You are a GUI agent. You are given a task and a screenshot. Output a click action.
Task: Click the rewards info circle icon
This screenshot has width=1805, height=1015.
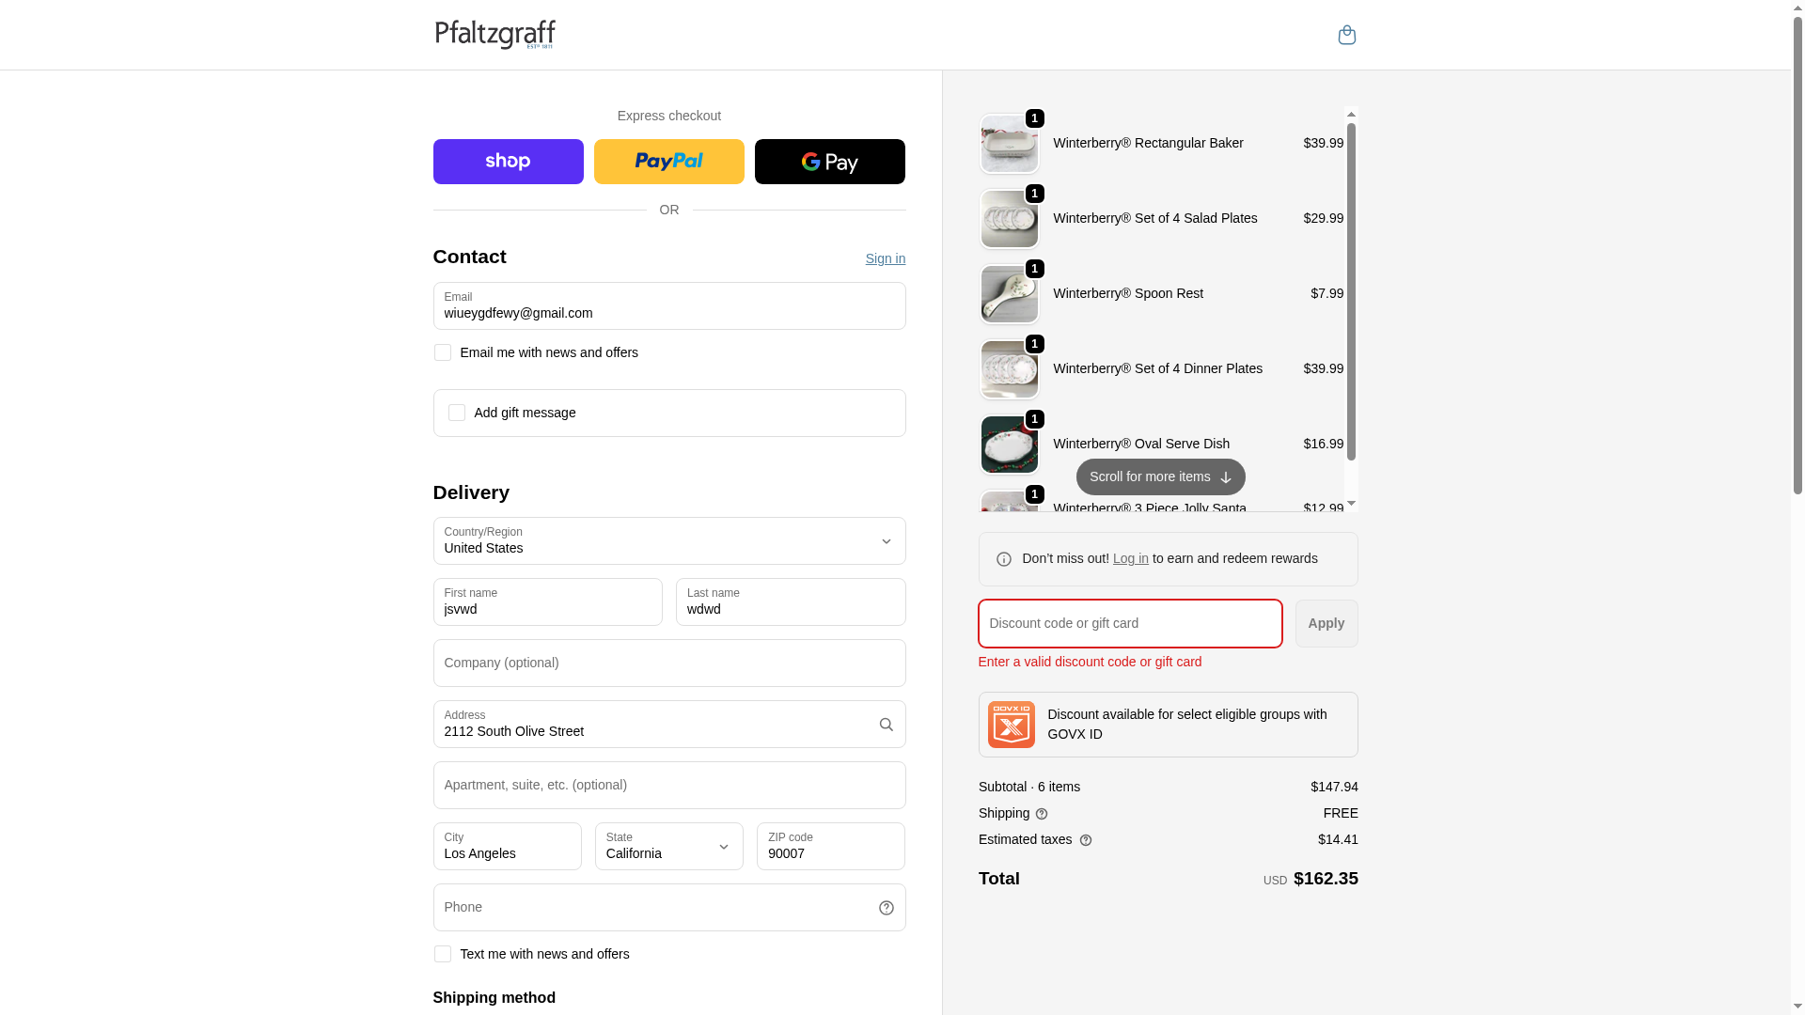pos(1004,559)
